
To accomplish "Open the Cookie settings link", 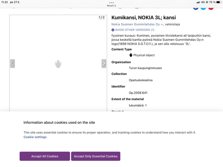I will [x=35, y=137].
